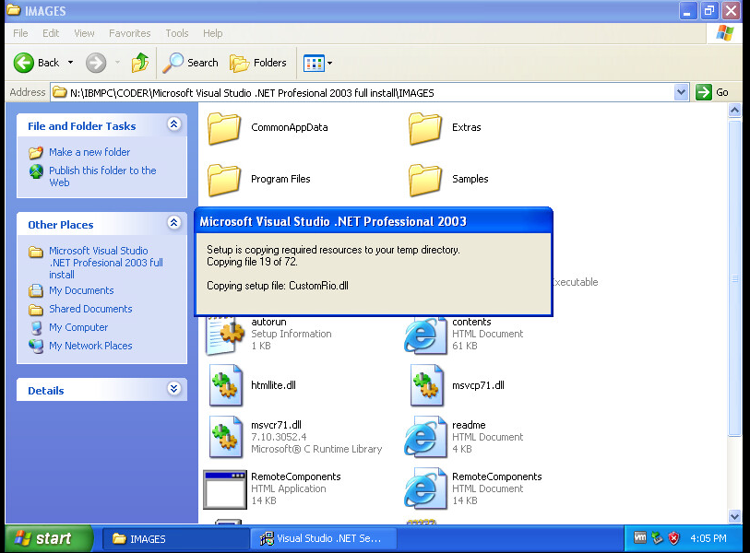This screenshot has height=553, width=750.
Task: Select the RemoteComponents HTML Application icon
Action: click(x=225, y=488)
